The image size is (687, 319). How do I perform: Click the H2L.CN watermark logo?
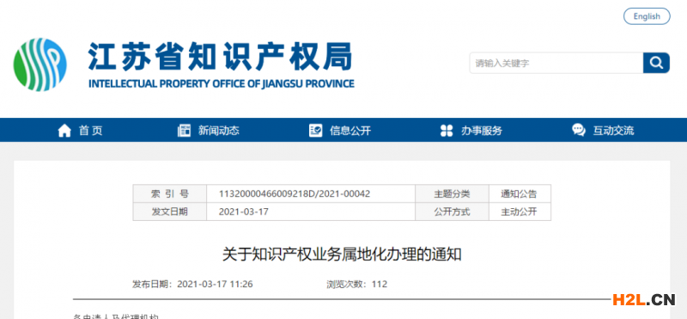644,300
